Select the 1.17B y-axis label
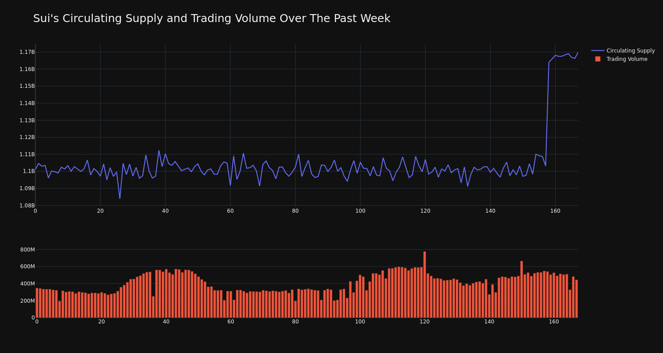 [27, 52]
